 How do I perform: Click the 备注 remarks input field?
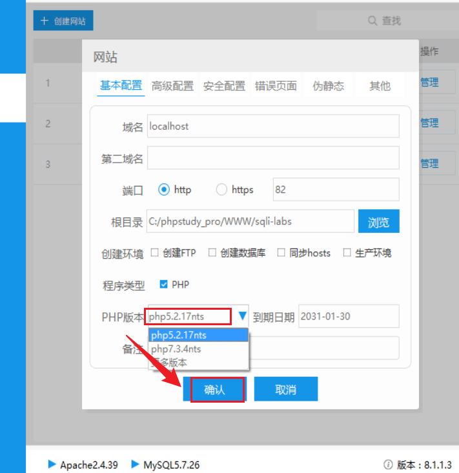pyautogui.click(x=325, y=348)
